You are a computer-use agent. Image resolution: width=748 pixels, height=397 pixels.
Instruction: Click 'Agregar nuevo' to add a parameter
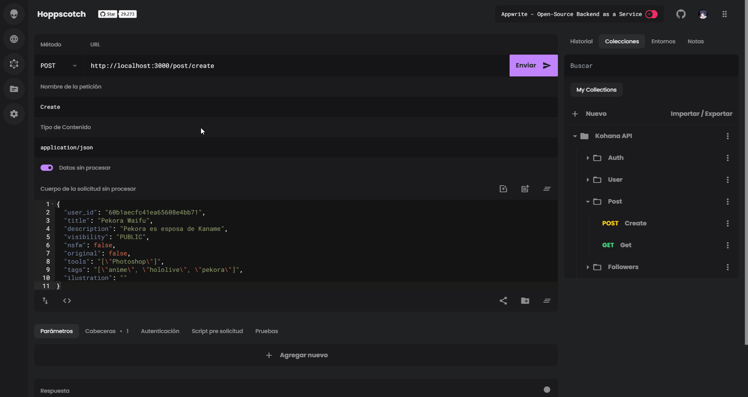pos(297,355)
